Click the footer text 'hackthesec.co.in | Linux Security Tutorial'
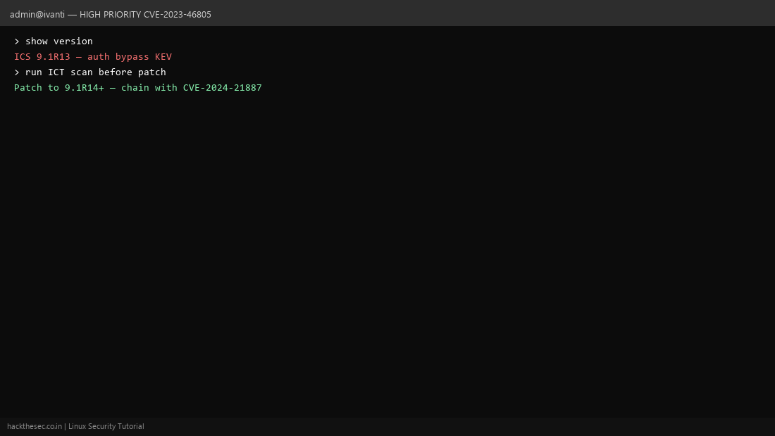This screenshot has height=436, width=775. pos(75,426)
